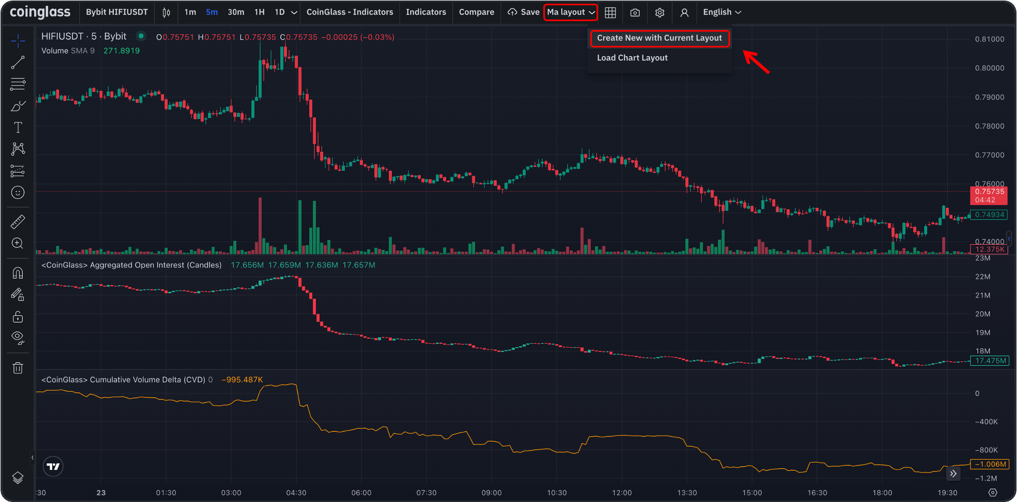
Task: Choose Create New with Current Layout
Action: pyautogui.click(x=659, y=38)
